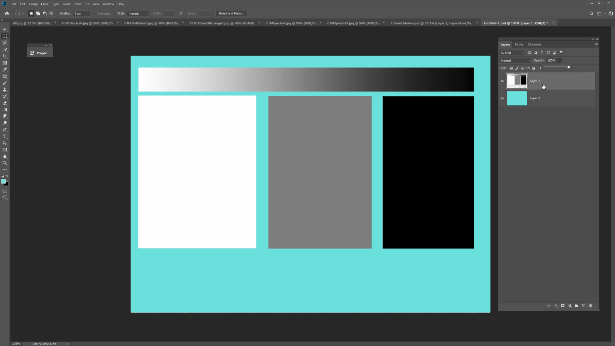The image size is (615, 346).
Task: Click the Feather input field
Action: [82, 13]
